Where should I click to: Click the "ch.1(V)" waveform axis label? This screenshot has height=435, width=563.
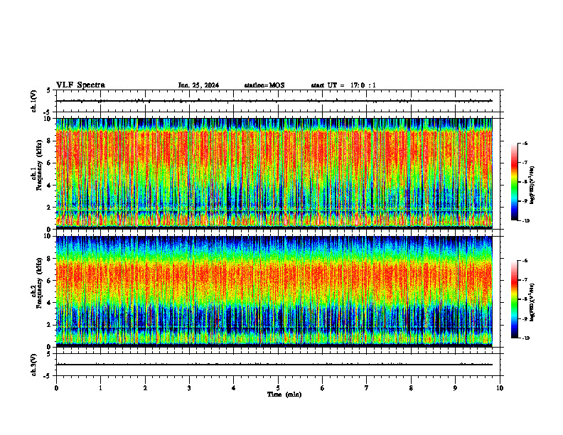(x=33, y=101)
